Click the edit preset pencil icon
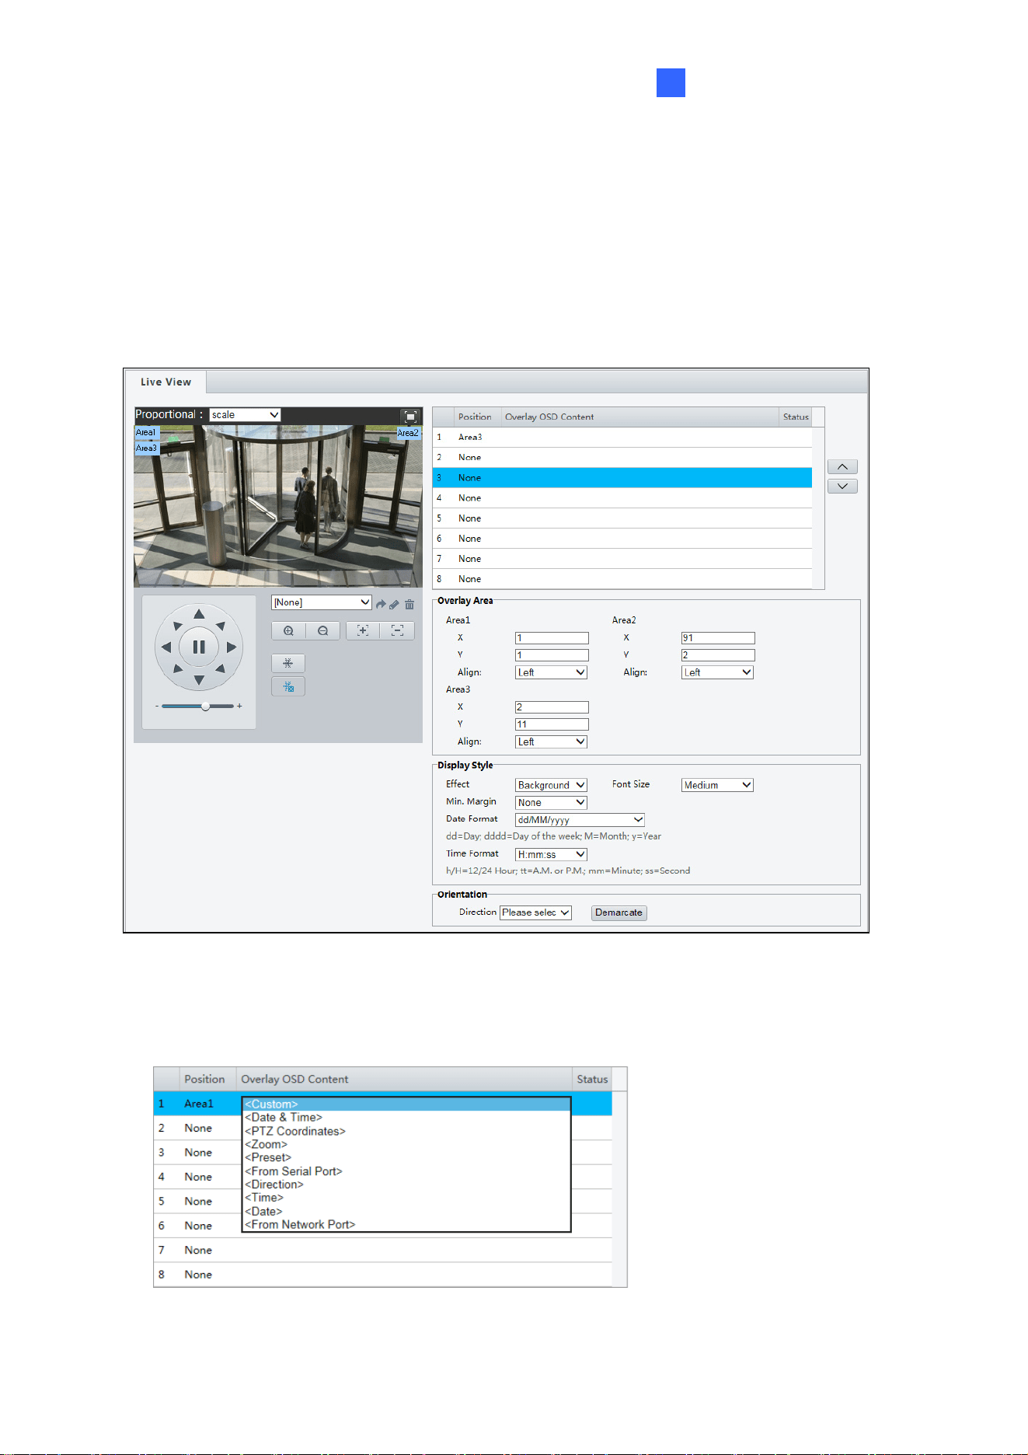 (x=395, y=604)
